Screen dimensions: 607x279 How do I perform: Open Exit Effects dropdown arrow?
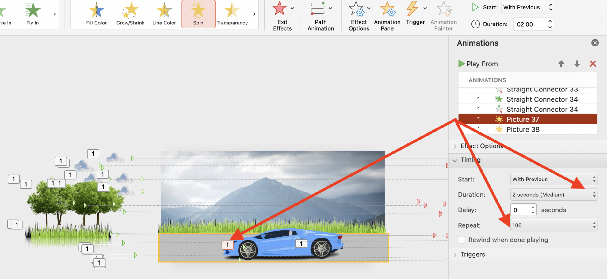(x=292, y=9)
